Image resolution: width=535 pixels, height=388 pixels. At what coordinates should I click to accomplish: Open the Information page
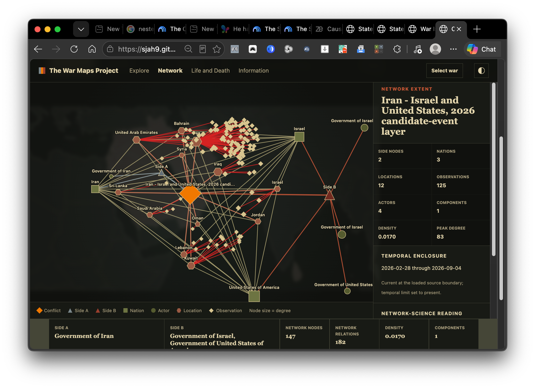[253, 71]
